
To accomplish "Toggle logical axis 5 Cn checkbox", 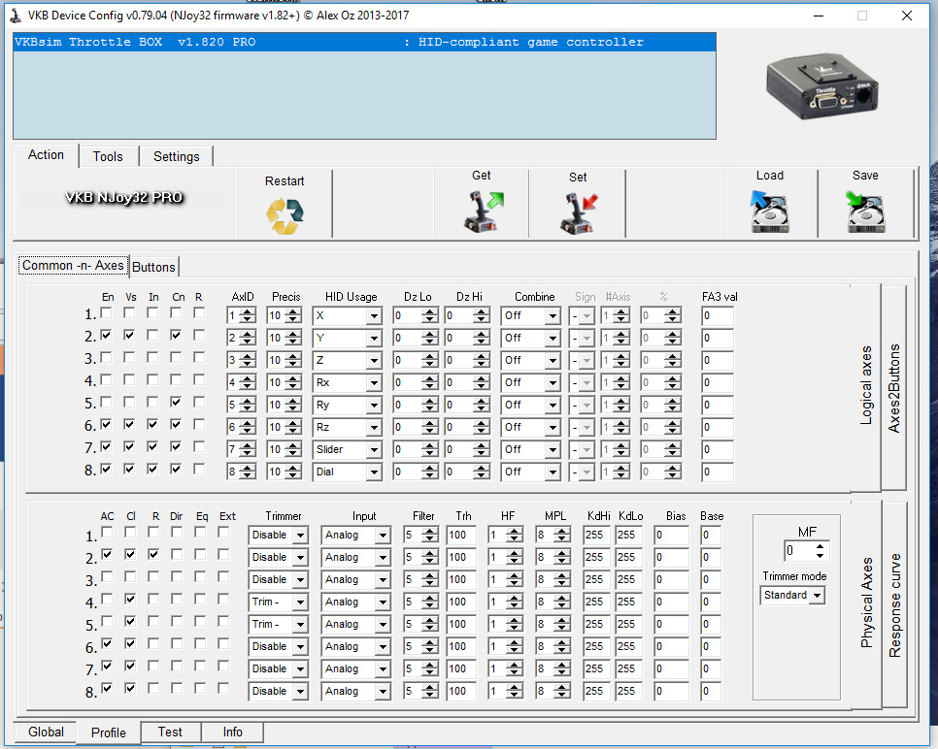I will tap(176, 402).
